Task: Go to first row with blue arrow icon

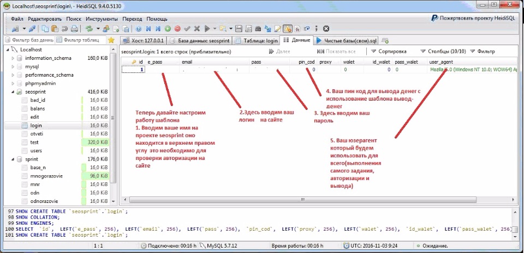Action: 148,29
